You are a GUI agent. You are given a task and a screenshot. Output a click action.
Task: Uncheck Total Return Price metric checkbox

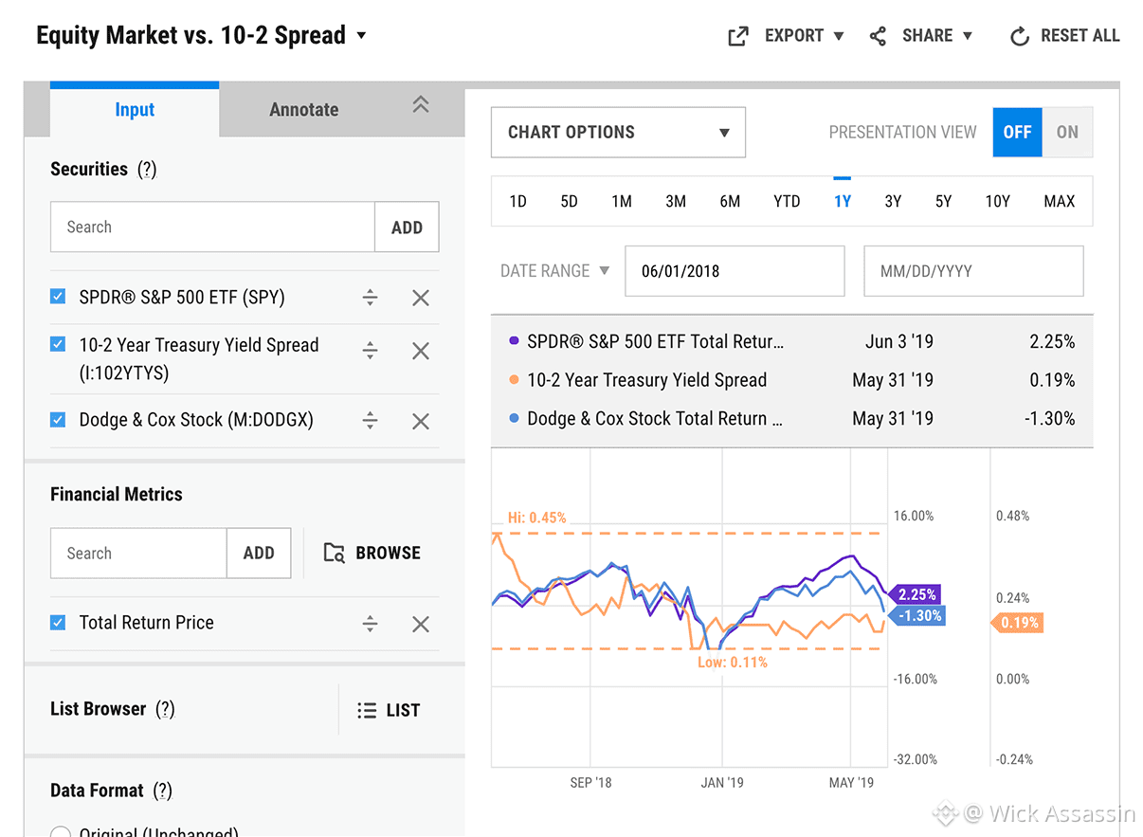pyautogui.click(x=58, y=622)
